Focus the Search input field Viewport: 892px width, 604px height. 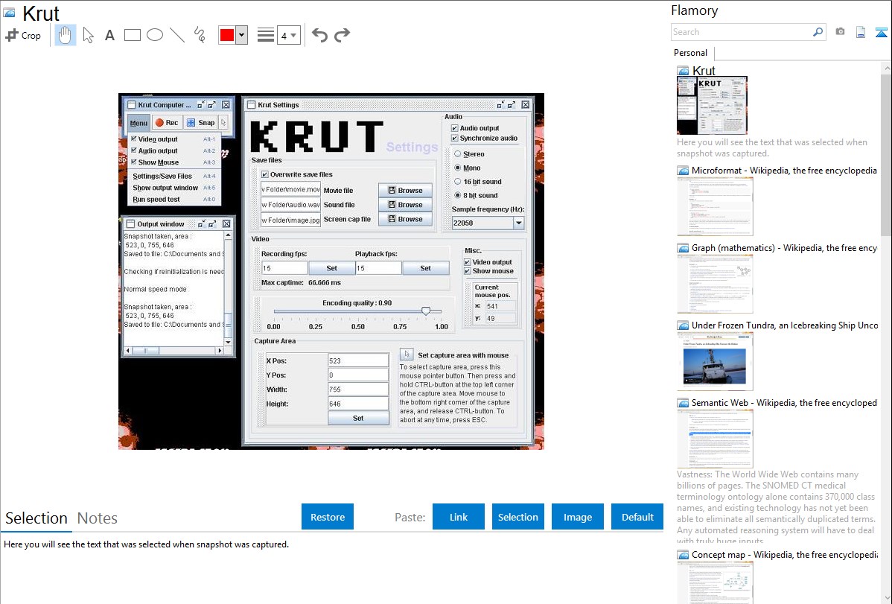[742, 32]
